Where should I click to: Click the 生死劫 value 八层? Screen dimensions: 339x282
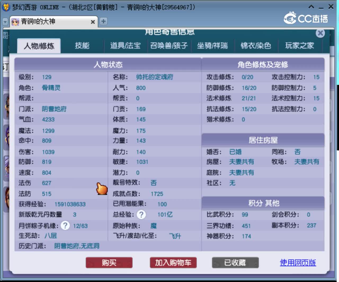[x=51, y=236]
